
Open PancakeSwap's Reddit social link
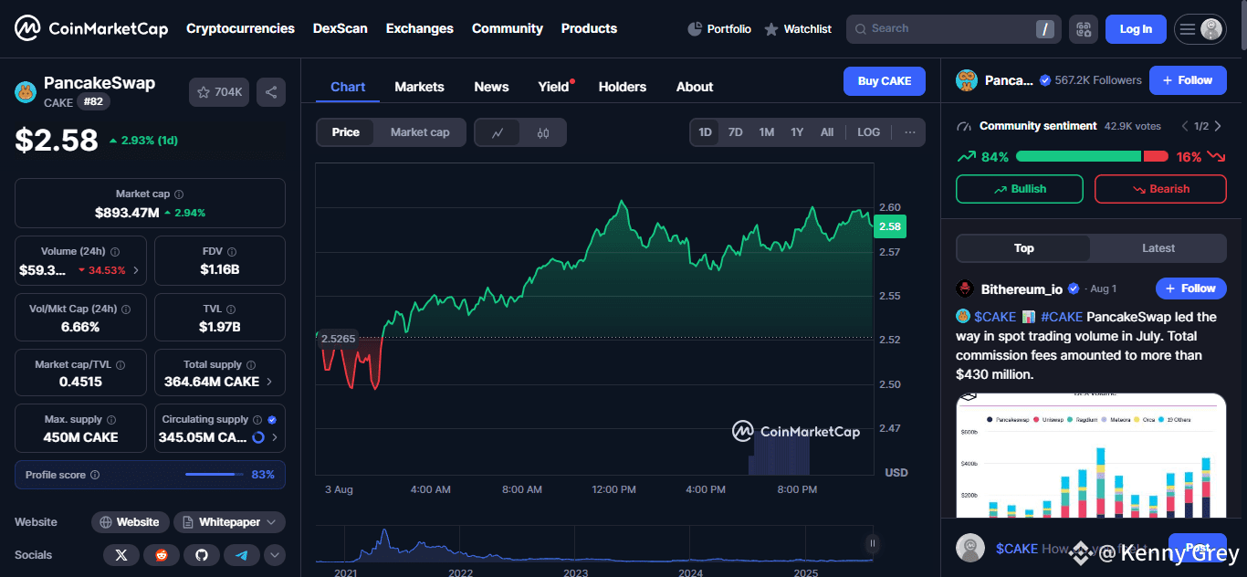162,555
